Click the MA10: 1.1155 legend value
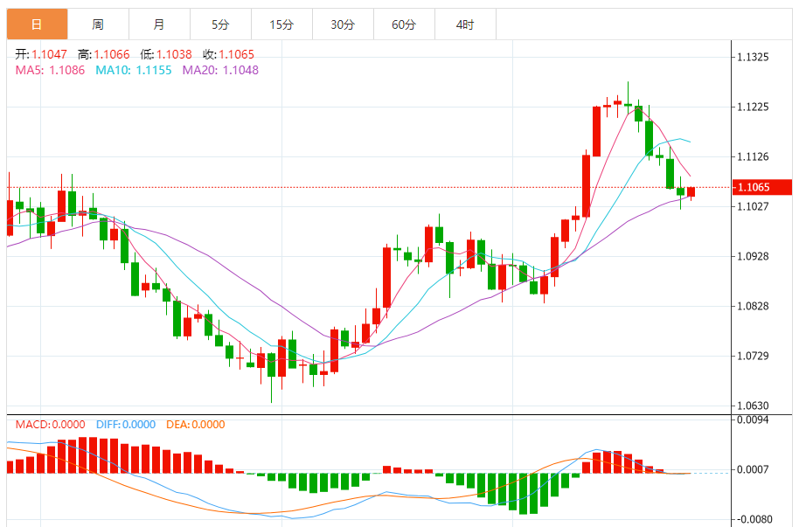 (134, 70)
